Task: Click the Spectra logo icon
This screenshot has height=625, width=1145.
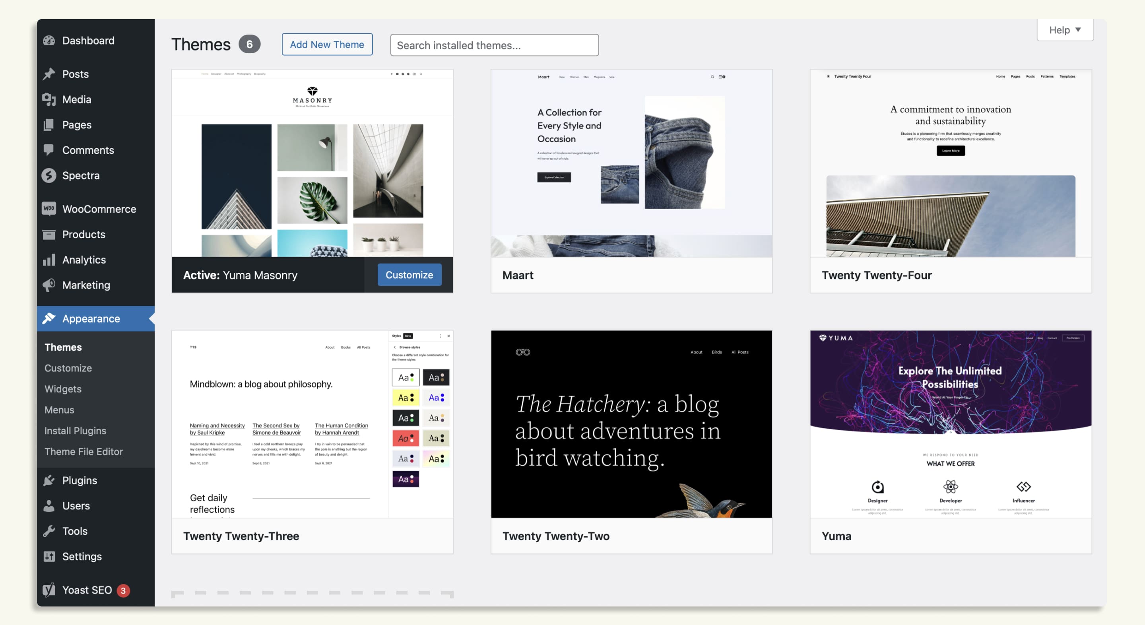Action: pyautogui.click(x=49, y=175)
